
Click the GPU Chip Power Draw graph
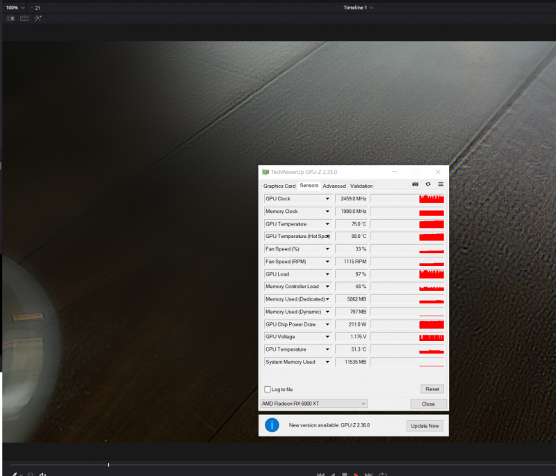(x=407, y=324)
